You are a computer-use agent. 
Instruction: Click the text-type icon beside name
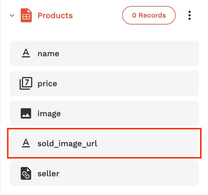(26, 53)
